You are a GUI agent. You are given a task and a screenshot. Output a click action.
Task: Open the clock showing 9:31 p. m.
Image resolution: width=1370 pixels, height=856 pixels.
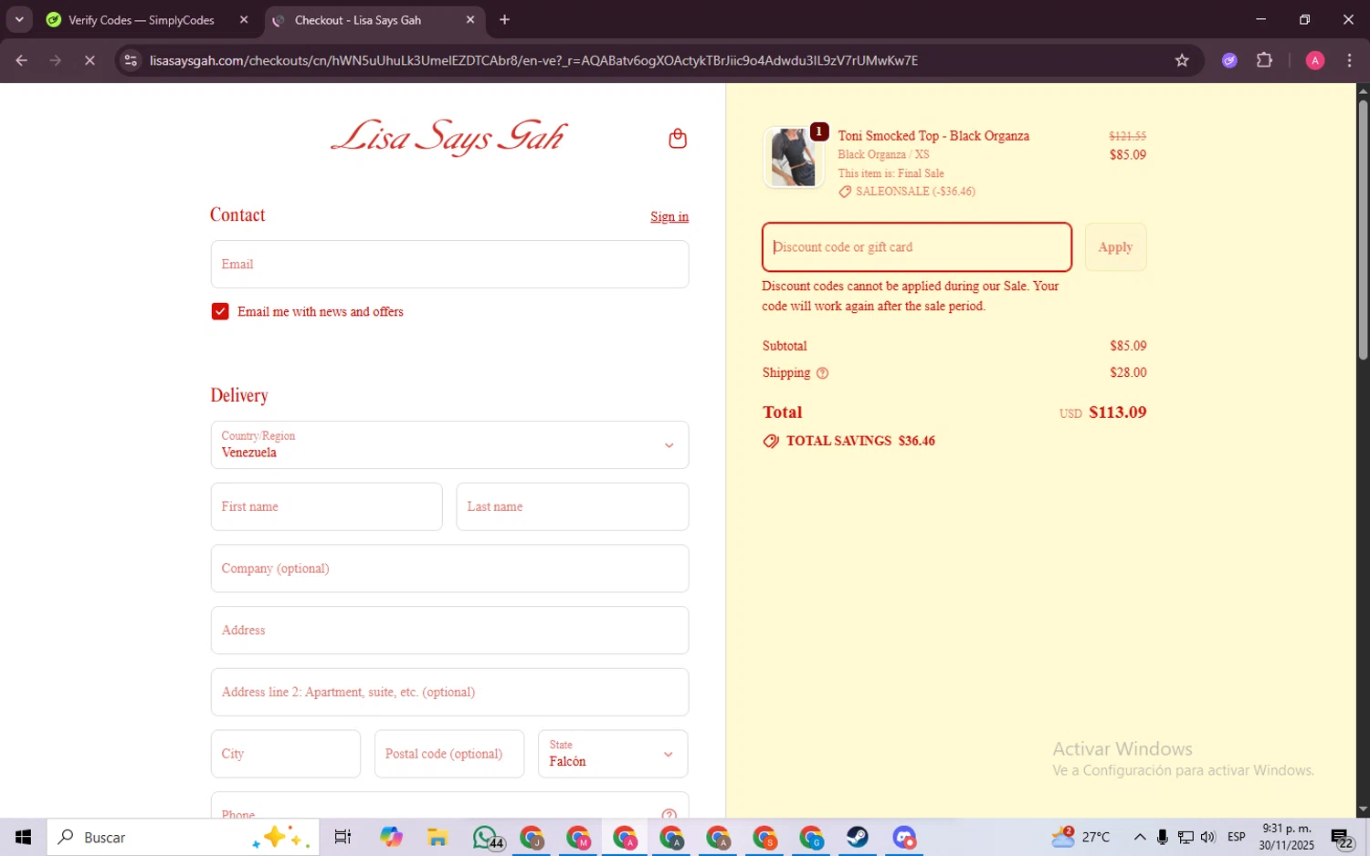[1287, 837]
